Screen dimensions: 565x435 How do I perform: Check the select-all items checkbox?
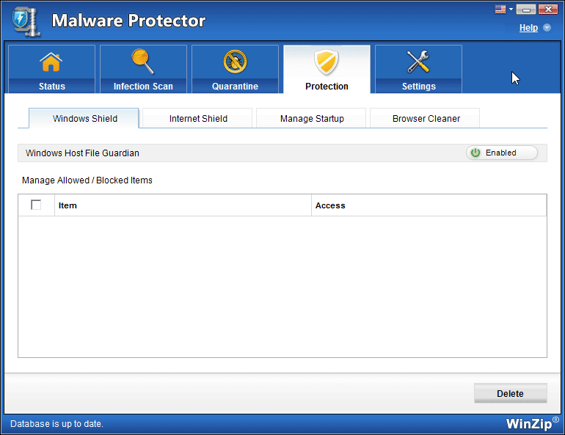tap(36, 205)
